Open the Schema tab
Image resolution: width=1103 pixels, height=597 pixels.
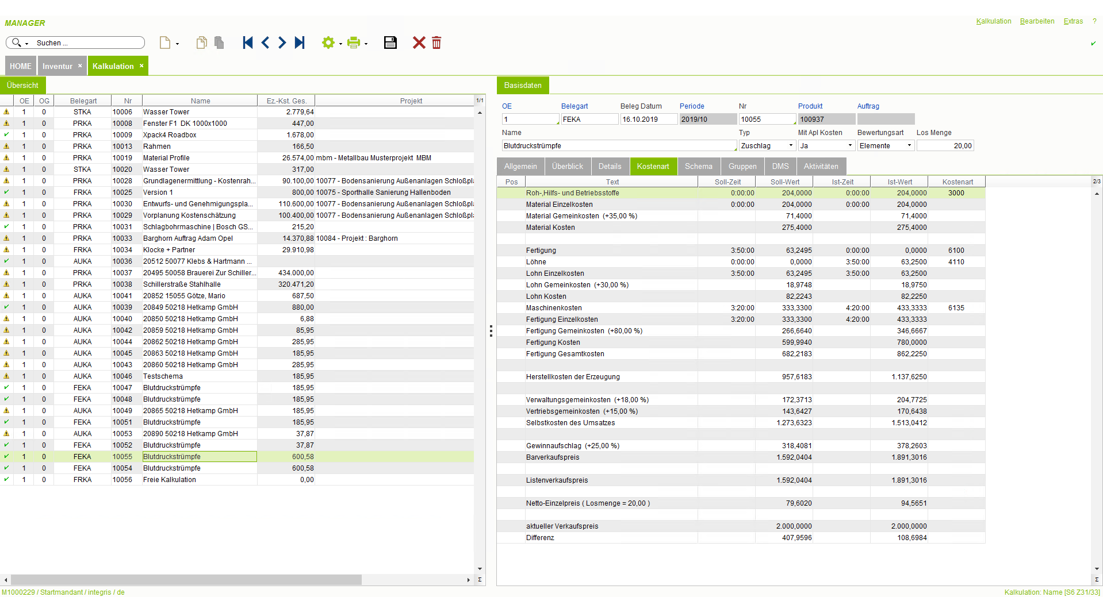pyautogui.click(x=699, y=166)
